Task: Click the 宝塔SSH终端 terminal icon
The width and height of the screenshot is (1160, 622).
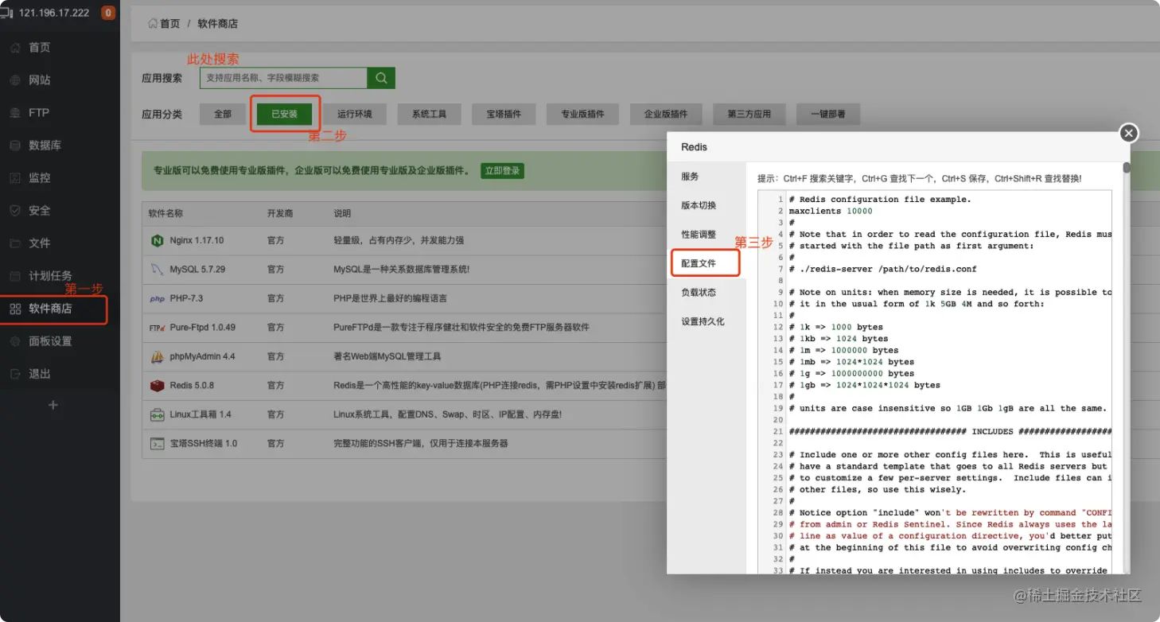Action: click(157, 444)
